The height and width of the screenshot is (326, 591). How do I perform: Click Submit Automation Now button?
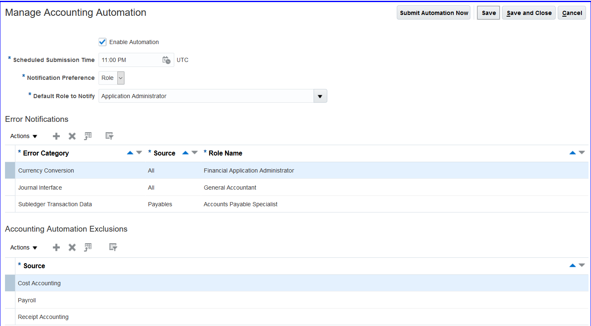point(434,13)
